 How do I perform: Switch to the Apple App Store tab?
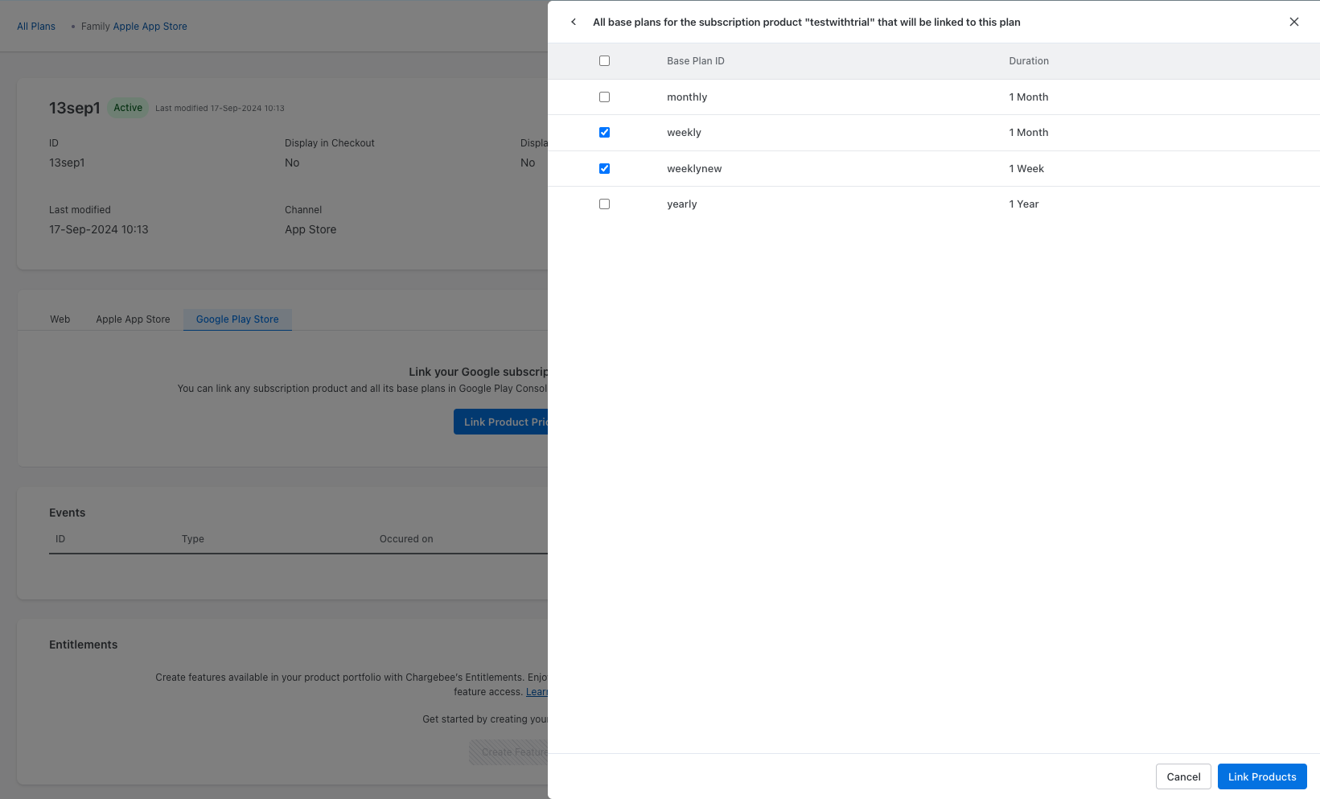click(133, 319)
